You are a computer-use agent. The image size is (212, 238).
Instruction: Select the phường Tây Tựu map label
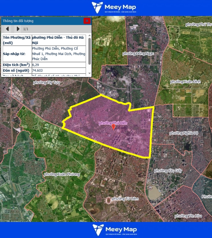pyautogui.click(x=47, y=83)
